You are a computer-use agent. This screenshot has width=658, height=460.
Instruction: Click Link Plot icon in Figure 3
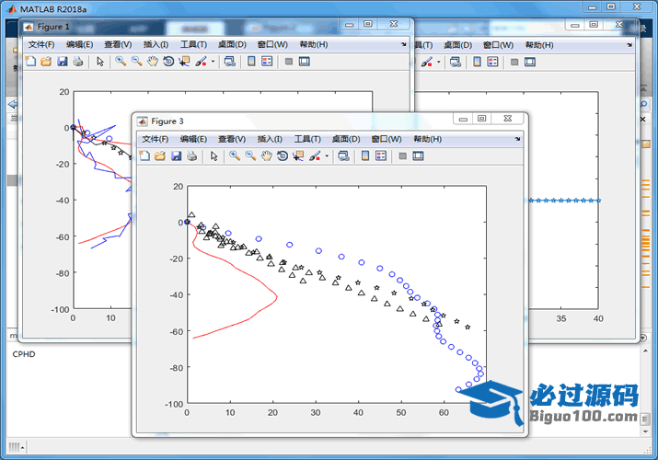[x=343, y=156]
